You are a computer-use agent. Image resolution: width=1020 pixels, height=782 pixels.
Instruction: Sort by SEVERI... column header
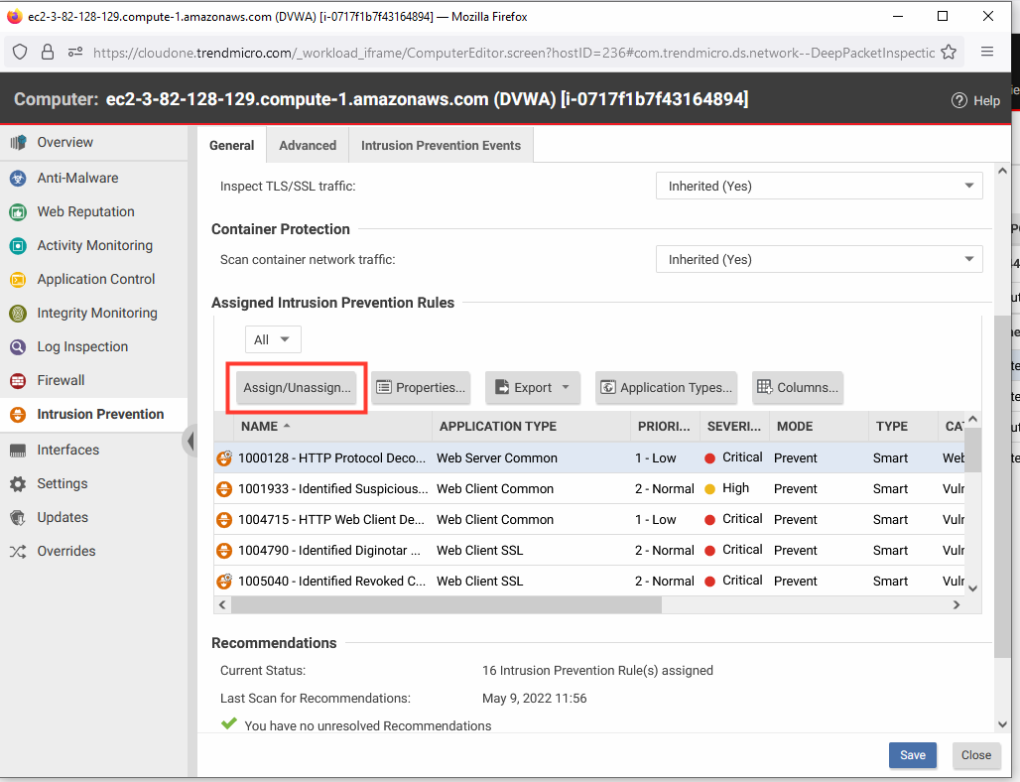[734, 426]
